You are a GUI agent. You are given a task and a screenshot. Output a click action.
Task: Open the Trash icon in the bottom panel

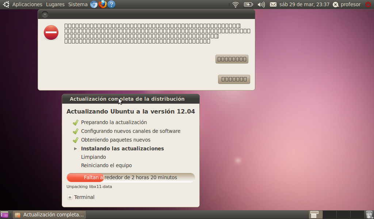[x=369, y=215]
